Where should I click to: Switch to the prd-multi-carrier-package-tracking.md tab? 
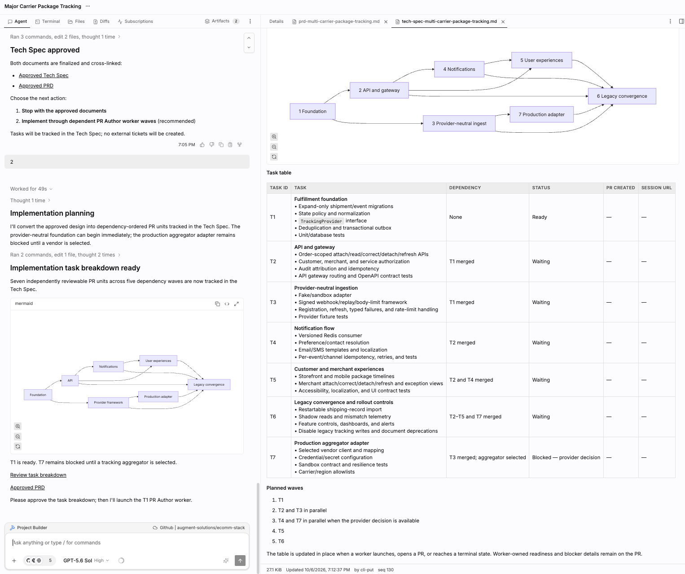pos(335,22)
